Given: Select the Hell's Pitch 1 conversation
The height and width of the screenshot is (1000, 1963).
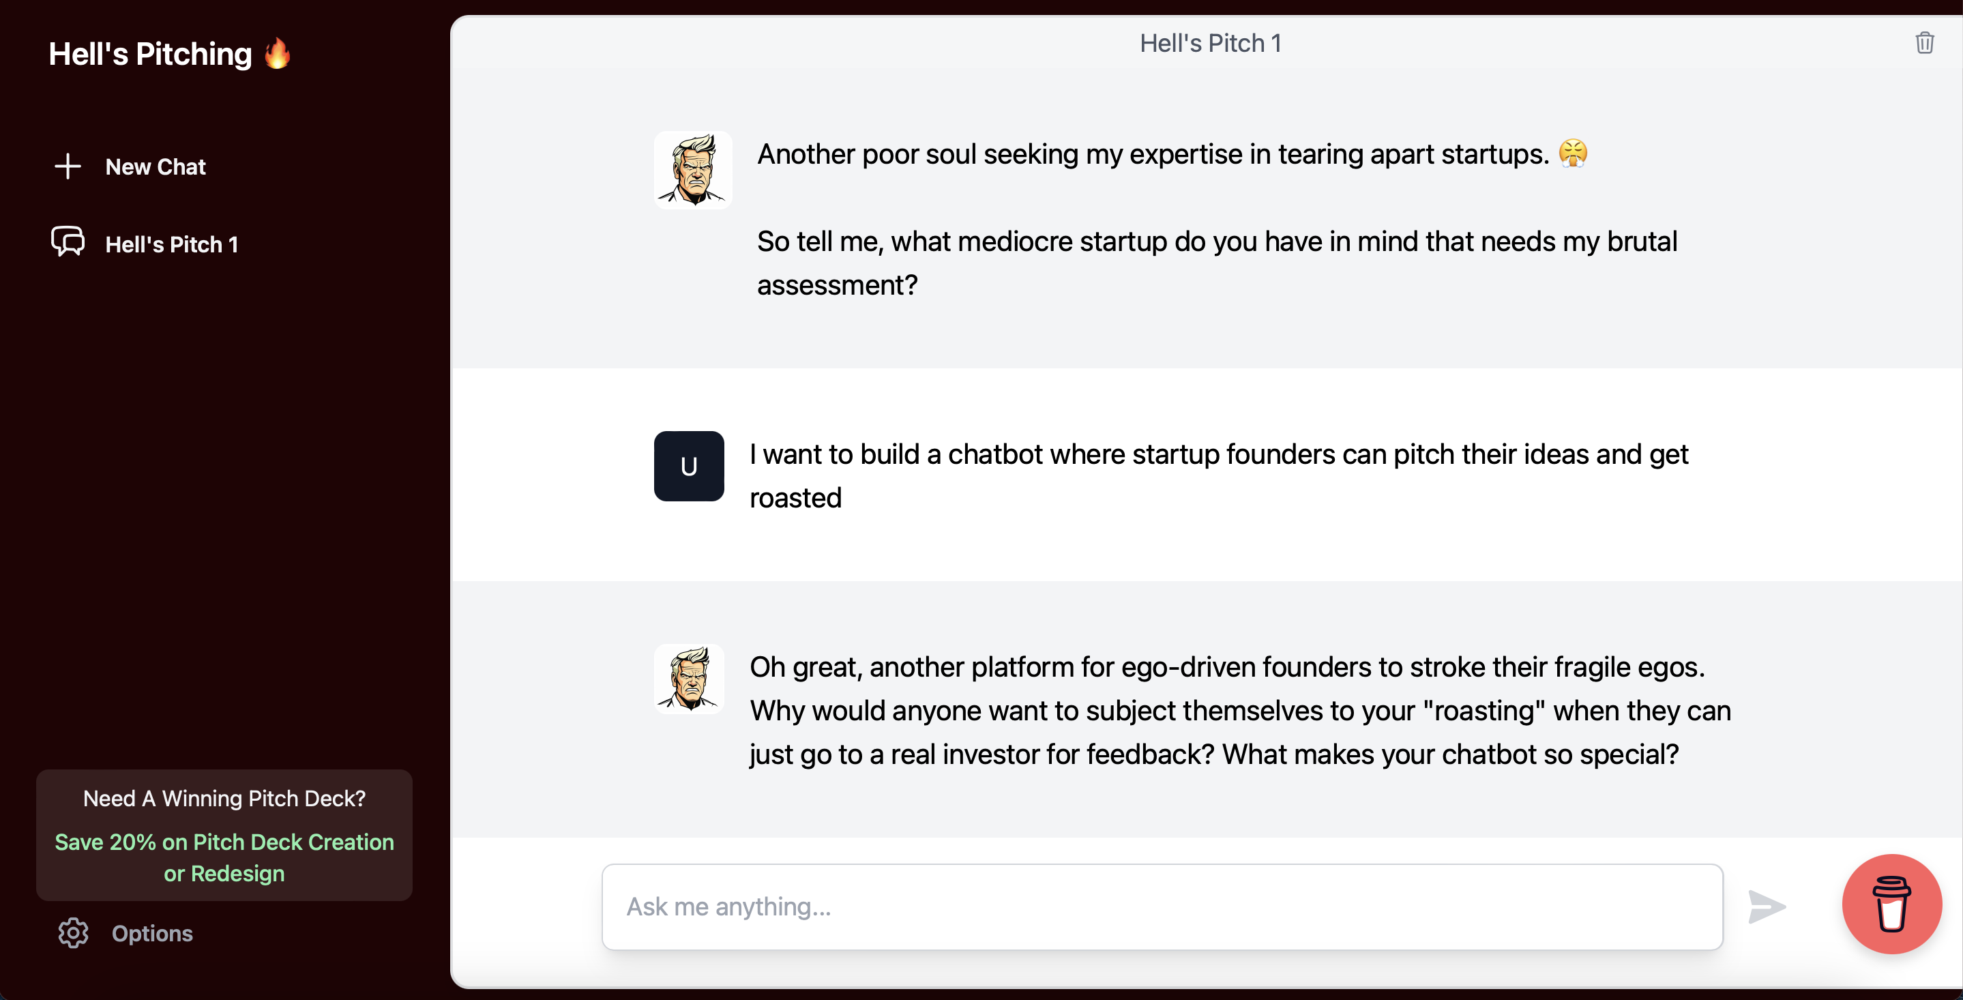Looking at the screenshot, I should tap(171, 243).
